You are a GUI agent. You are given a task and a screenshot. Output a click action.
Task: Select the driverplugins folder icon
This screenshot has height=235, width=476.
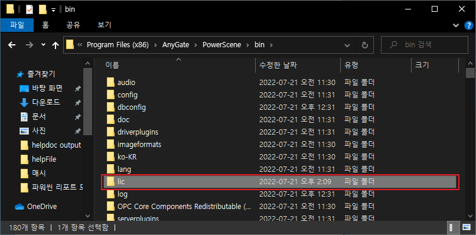pyautogui.click(x=110, y=132)
